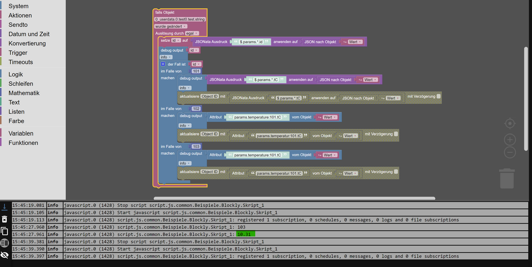Tick 'mit Verzögerung' checkbox in case 102
Screen dimensions: 532x267
pyautogui.click(x=396, y=133)
